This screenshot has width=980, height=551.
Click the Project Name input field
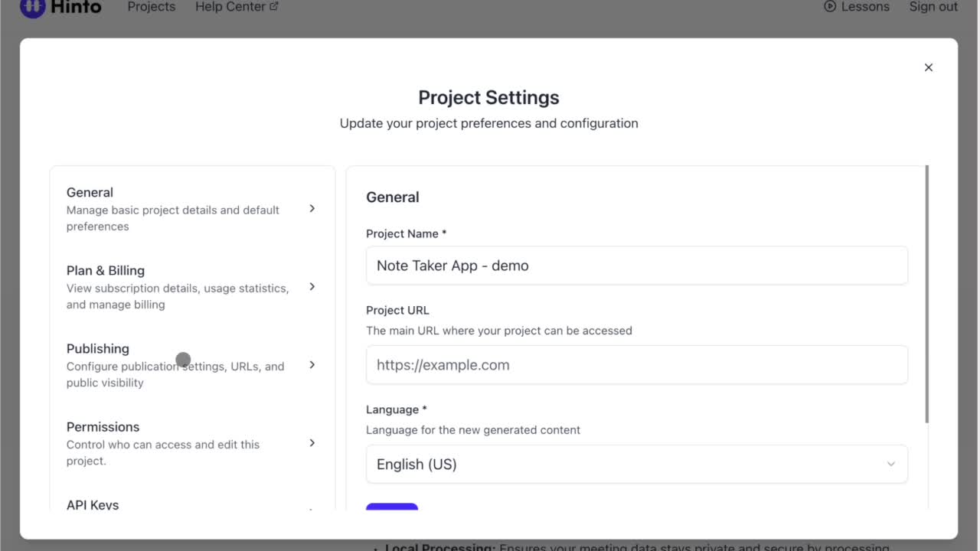click(x=636, y=266)
